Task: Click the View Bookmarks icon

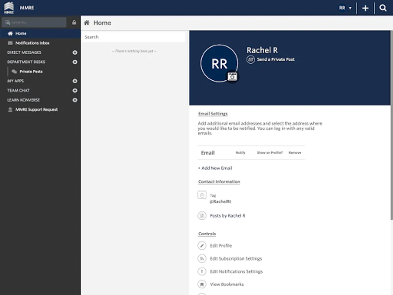Action: (x=202, y=284)
